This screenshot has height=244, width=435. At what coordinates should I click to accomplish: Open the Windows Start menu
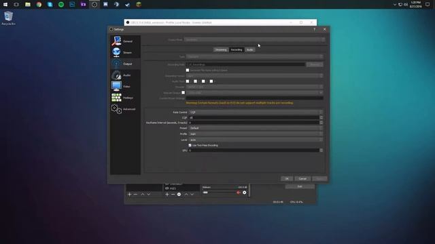(x=5, y=5)
